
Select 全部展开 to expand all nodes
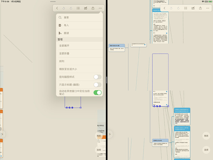point(79,46)
